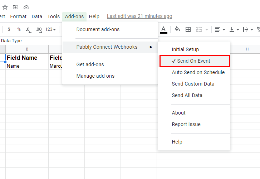Screen dimensions: 260x179
Task: Format as currency with dollar icon
Action: 9,29
